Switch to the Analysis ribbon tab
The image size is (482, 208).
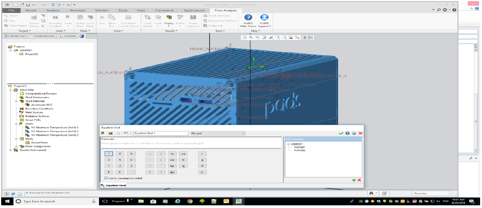(53, 10)
